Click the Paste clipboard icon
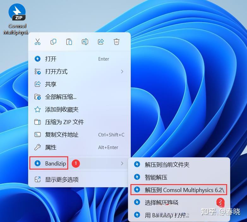The width and height of the screenshot is (247, 222). coord(69,42)
